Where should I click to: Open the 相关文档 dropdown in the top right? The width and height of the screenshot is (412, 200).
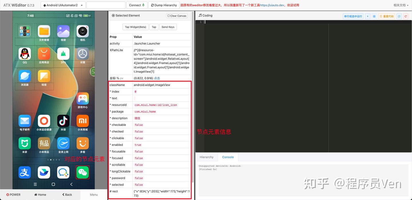401,5
